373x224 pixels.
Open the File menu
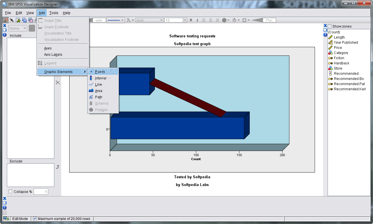tap(8, 13)
